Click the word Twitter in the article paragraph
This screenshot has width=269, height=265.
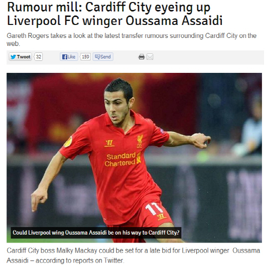point(114,261)
